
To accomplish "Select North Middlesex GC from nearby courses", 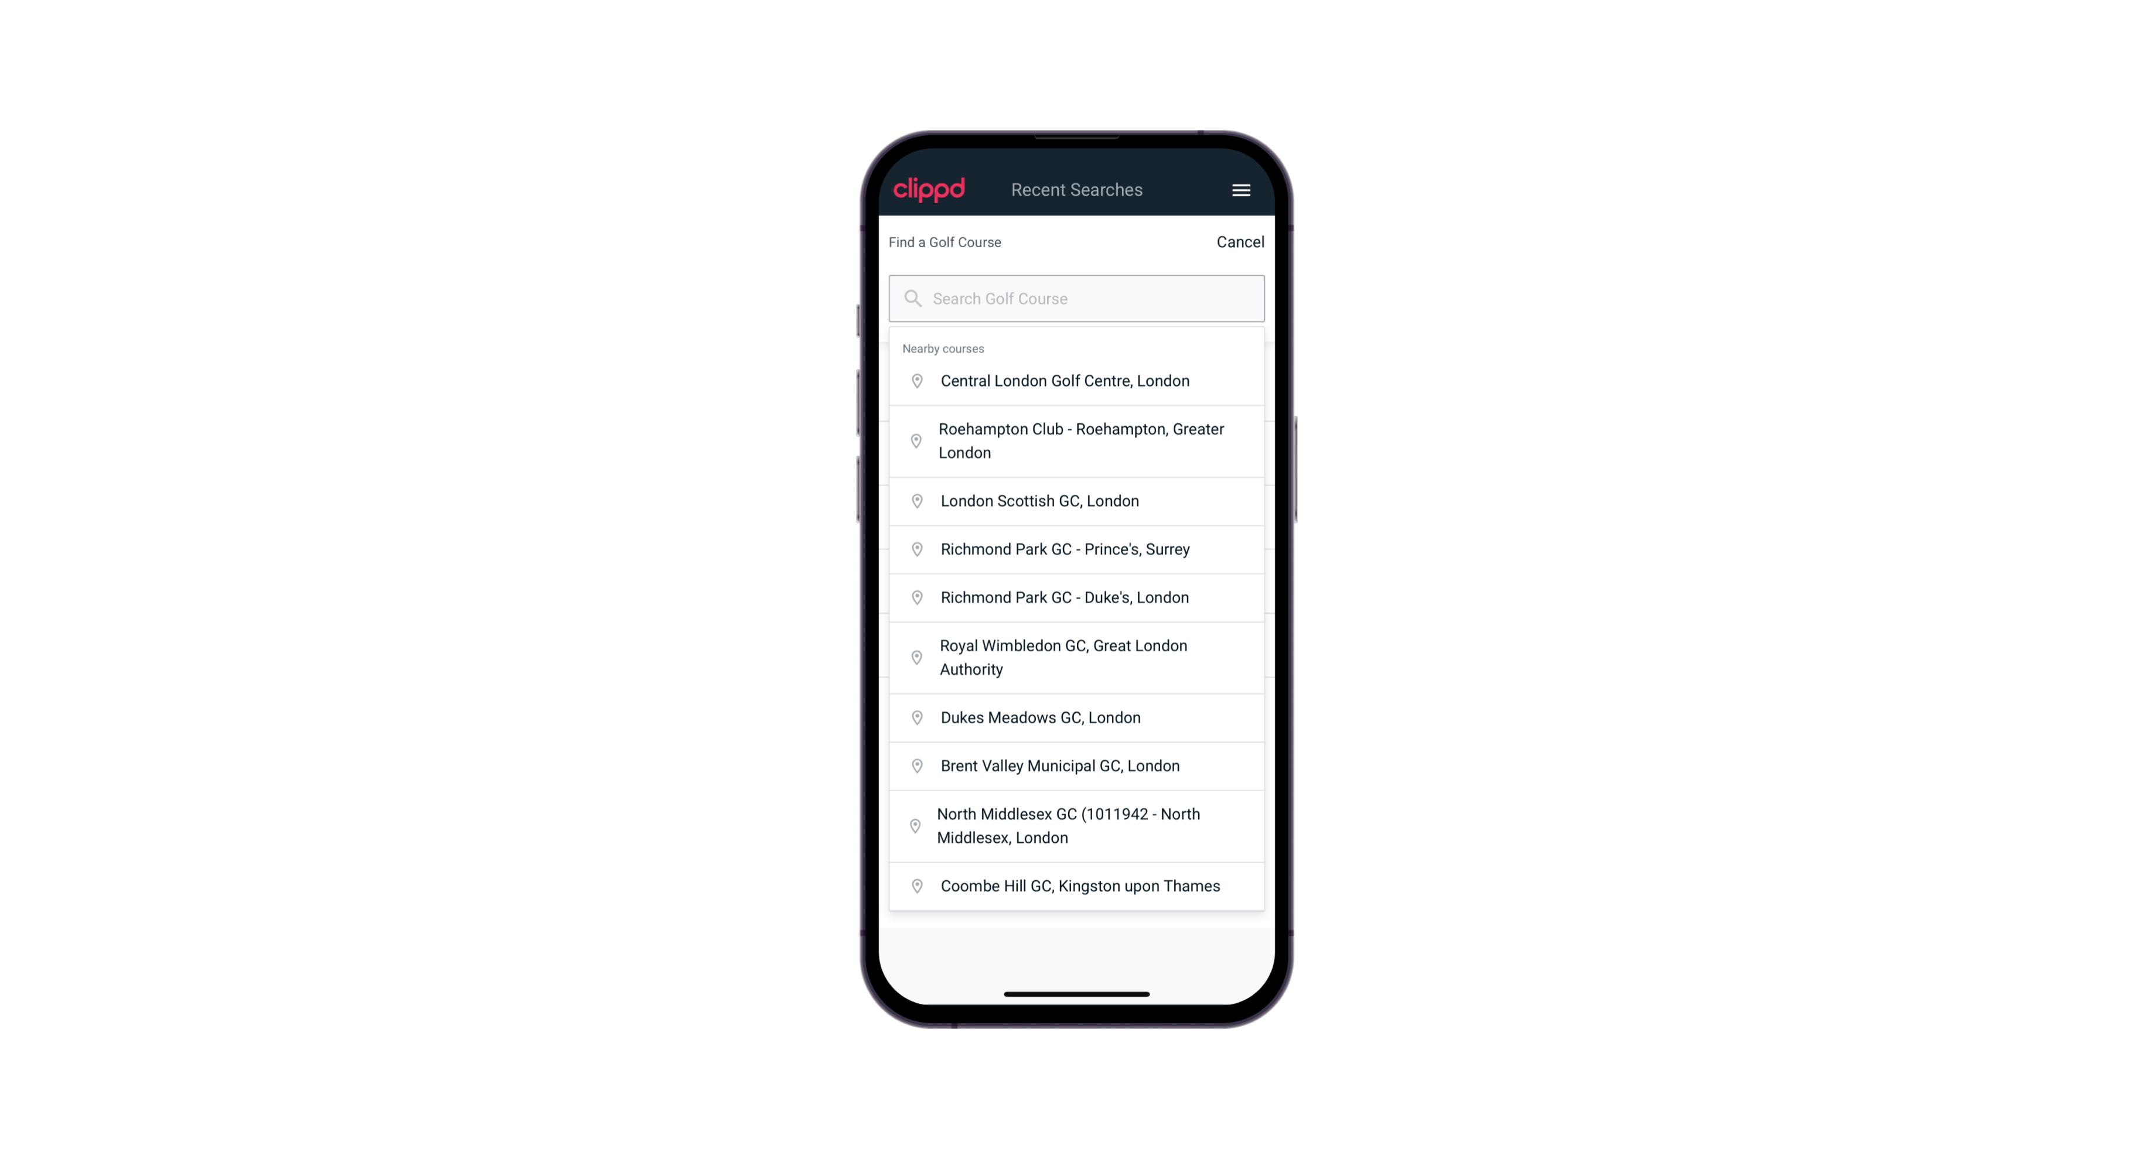I will click(x=1076, y=825).
